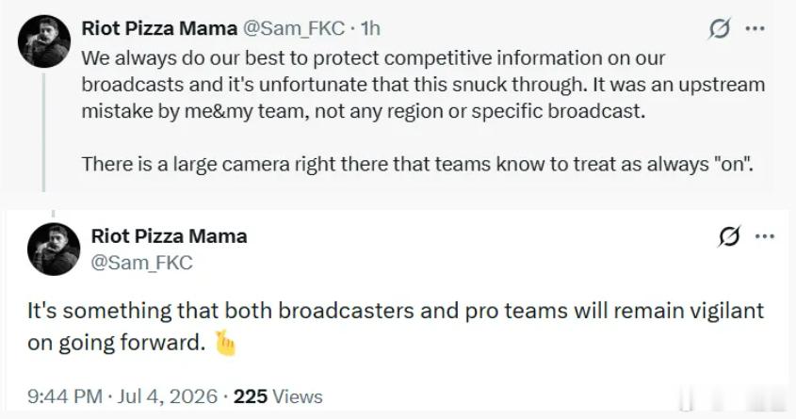
Task: Open the three-dot More menu on top tweet
Action: pyautogui.click(x=755, y=28)
